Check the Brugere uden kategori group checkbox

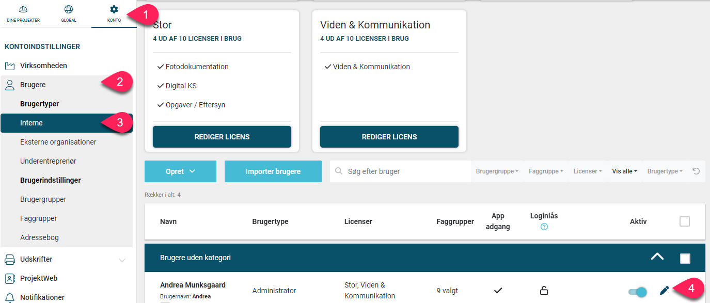coord(685,258)
